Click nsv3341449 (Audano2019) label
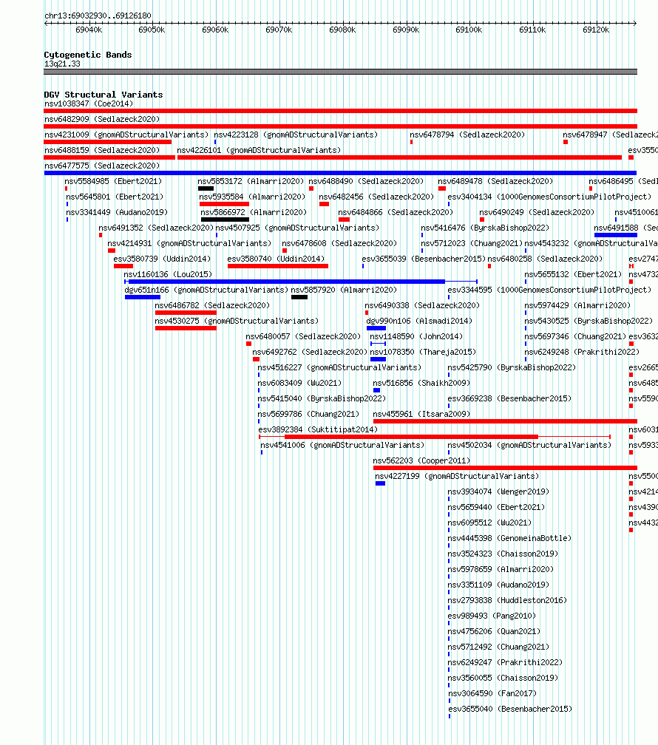This screenshot has height=745, width=658. tap(117, 212)
